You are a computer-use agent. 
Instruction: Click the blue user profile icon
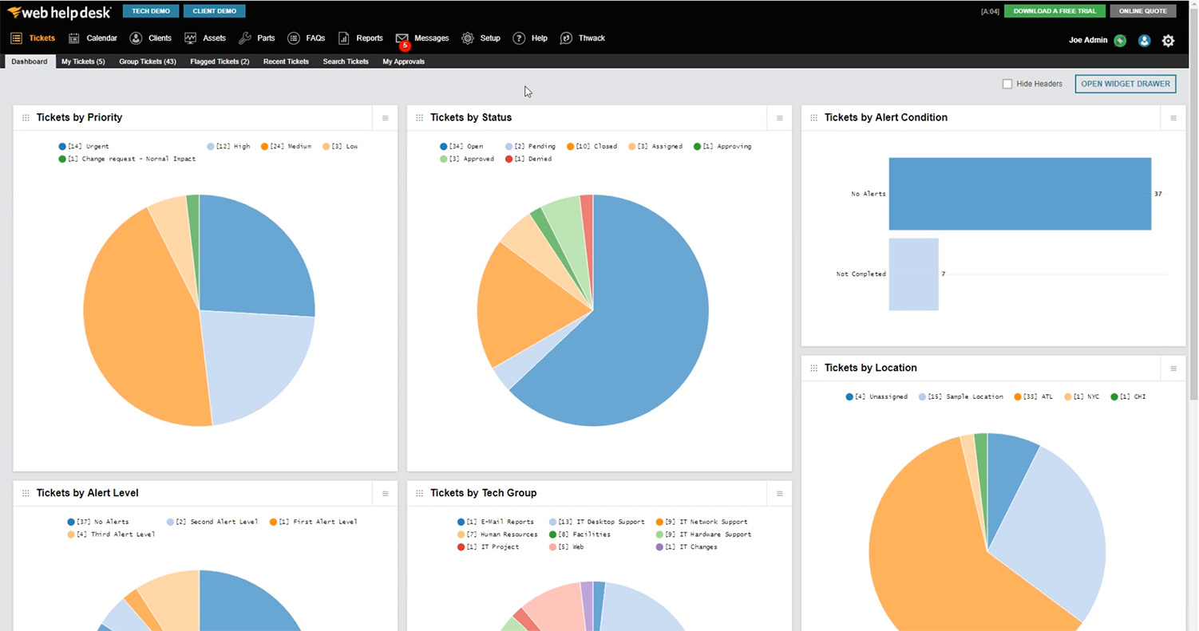click(1144, 41)
